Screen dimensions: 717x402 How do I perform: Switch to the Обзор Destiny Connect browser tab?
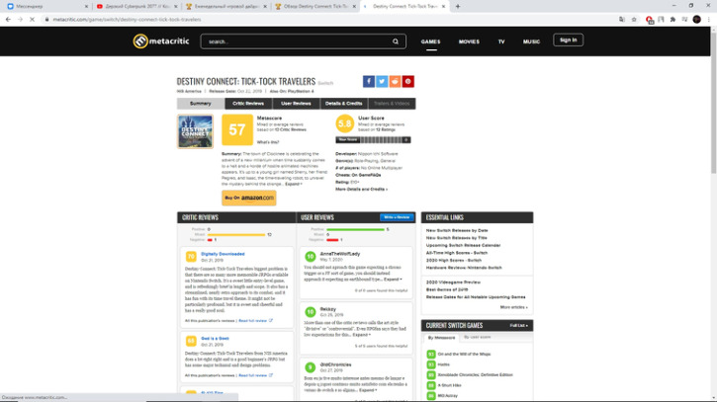click(315, 6)
